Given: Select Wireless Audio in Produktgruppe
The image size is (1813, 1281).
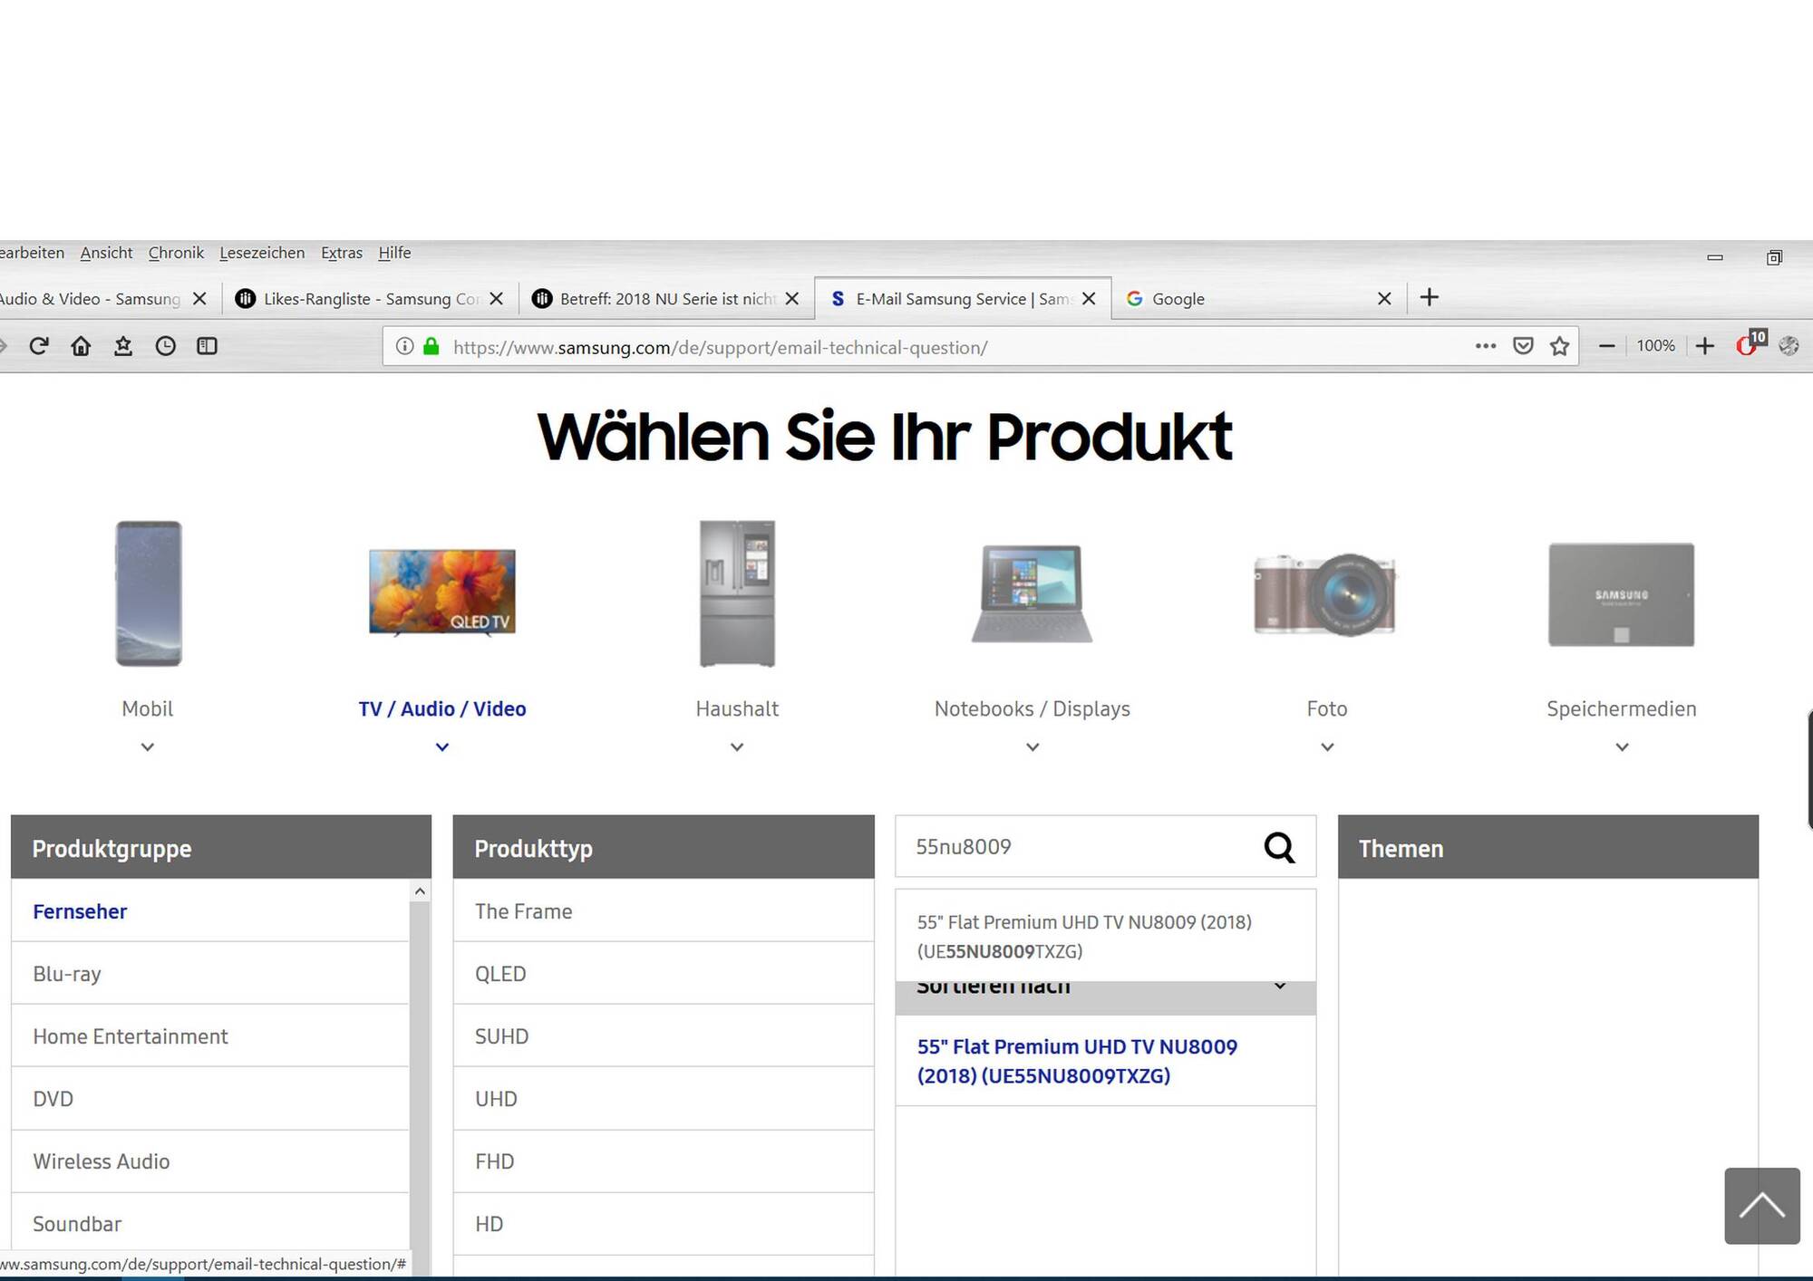Looking at the screenshot, I should pyautogui.click(x=210, y=1161).
